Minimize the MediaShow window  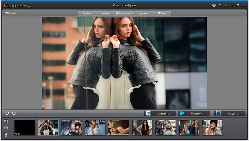[x=232, y=6]
